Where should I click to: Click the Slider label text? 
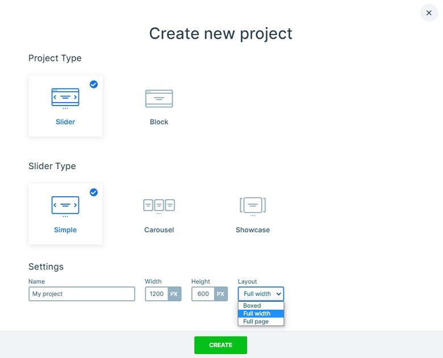click(65, 121)
